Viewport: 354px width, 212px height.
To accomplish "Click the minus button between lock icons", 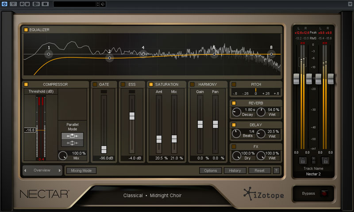I will 314,162.
